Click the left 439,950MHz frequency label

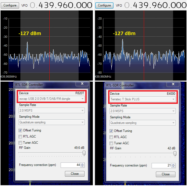(x=9, y=77)
